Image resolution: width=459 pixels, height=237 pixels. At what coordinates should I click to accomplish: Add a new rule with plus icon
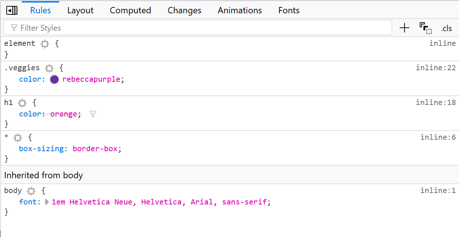click(x=405, y=28)
